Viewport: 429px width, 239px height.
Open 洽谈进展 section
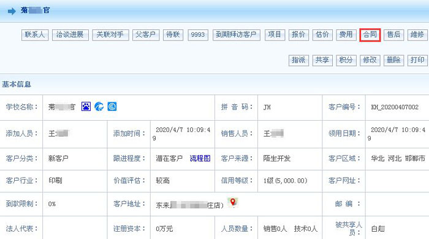coord(70,35)
